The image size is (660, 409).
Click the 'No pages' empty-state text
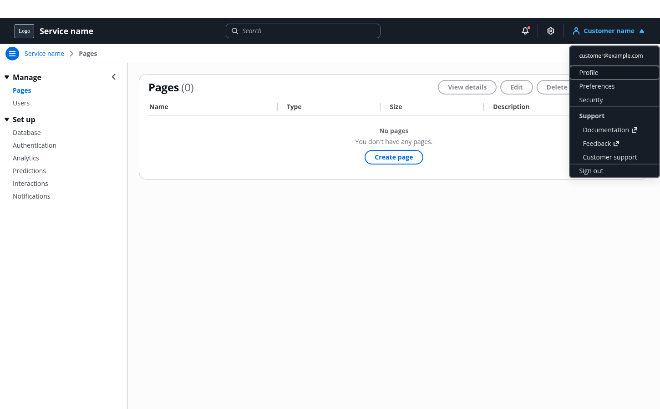click(x=394, y=131)
